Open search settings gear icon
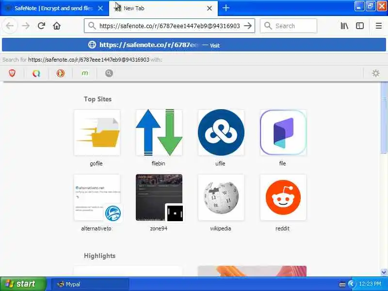 click(x=375, y=73)
